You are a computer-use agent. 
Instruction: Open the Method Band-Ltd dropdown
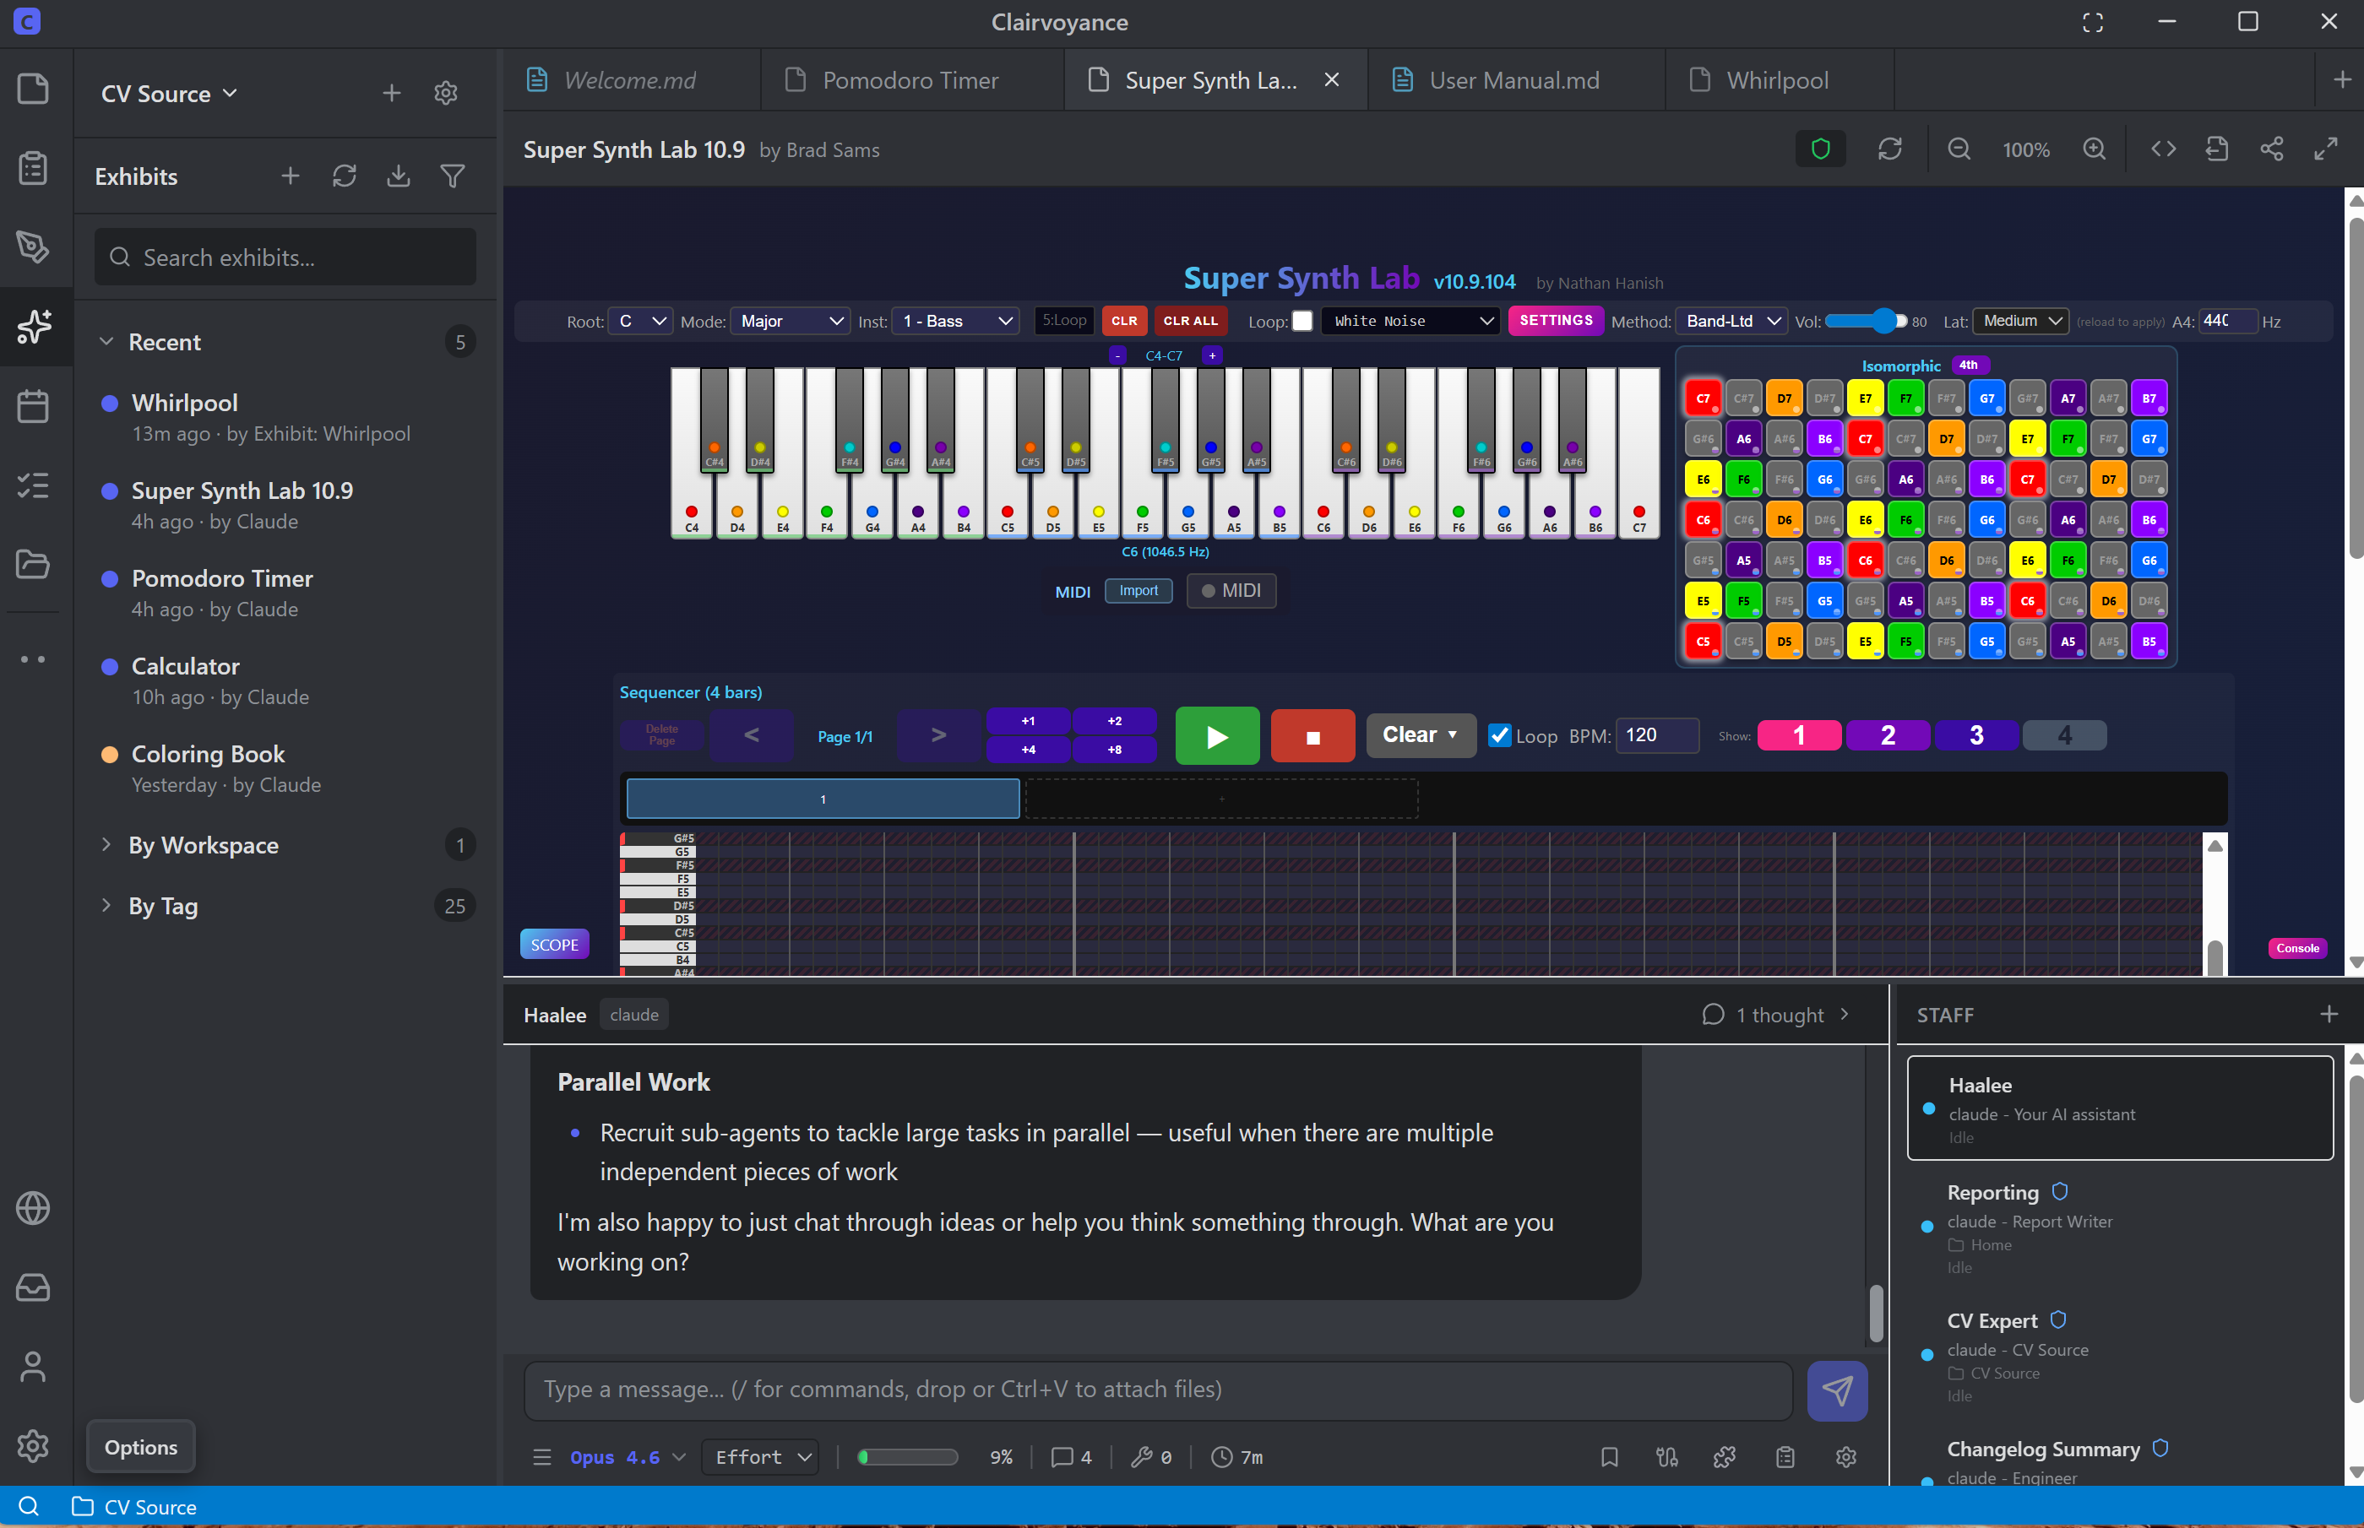(x=1731, y=321)
